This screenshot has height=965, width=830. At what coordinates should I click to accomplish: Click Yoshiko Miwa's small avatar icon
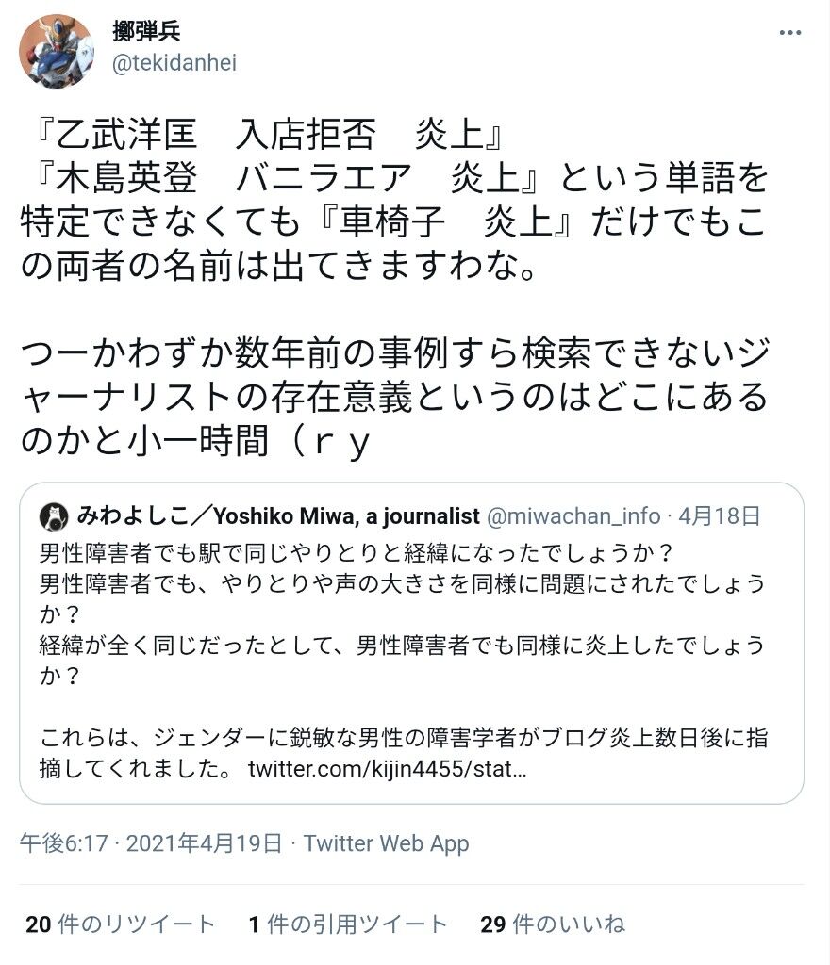coord(54,517)
